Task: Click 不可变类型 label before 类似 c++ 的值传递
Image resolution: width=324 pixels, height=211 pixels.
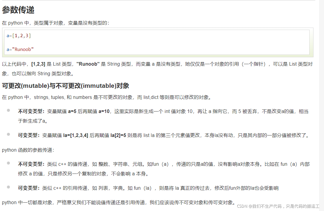Action: (x=32, y=164)
